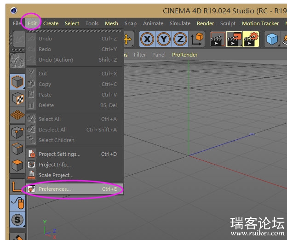This screenshot has height=240, width=287.
Task: Close the Edit menu in menu bar
Action: 32,23
